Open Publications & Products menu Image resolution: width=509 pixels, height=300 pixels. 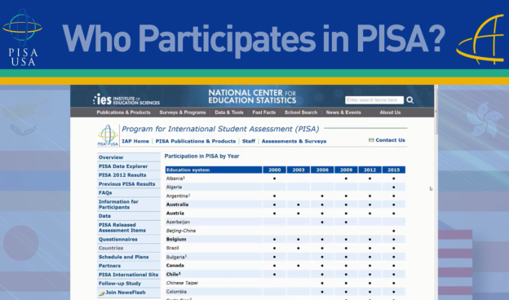123,112
